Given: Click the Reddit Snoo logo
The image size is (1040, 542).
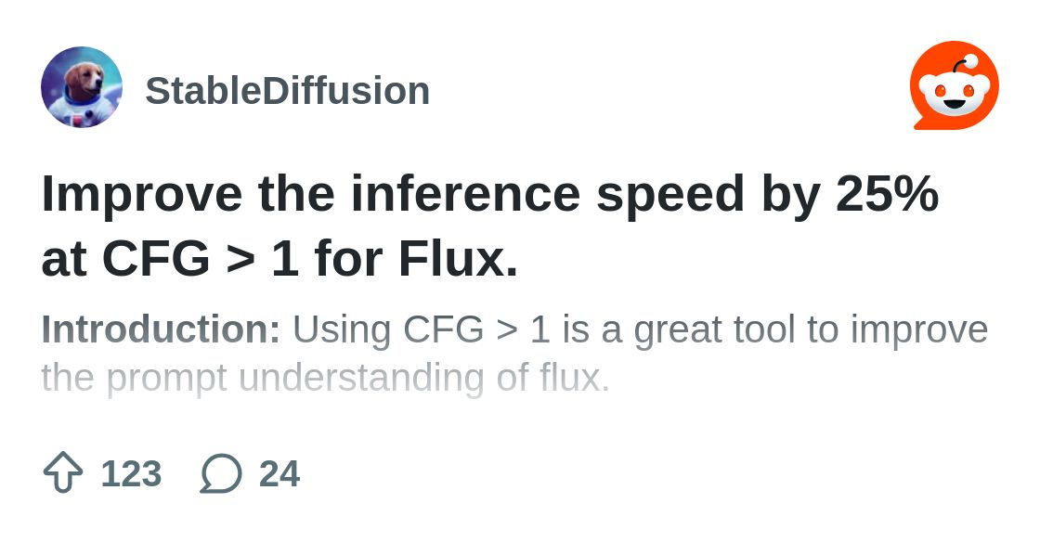Looking at the screenshot, I should pos(955,86).
